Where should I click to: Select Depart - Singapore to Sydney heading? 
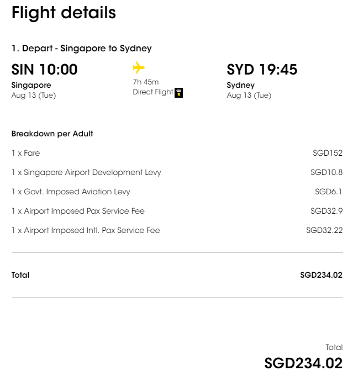(82, 49)
